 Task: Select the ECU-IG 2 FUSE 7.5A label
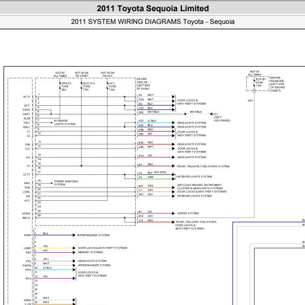88,86
